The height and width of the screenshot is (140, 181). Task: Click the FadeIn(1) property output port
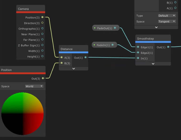pos(113,45)
